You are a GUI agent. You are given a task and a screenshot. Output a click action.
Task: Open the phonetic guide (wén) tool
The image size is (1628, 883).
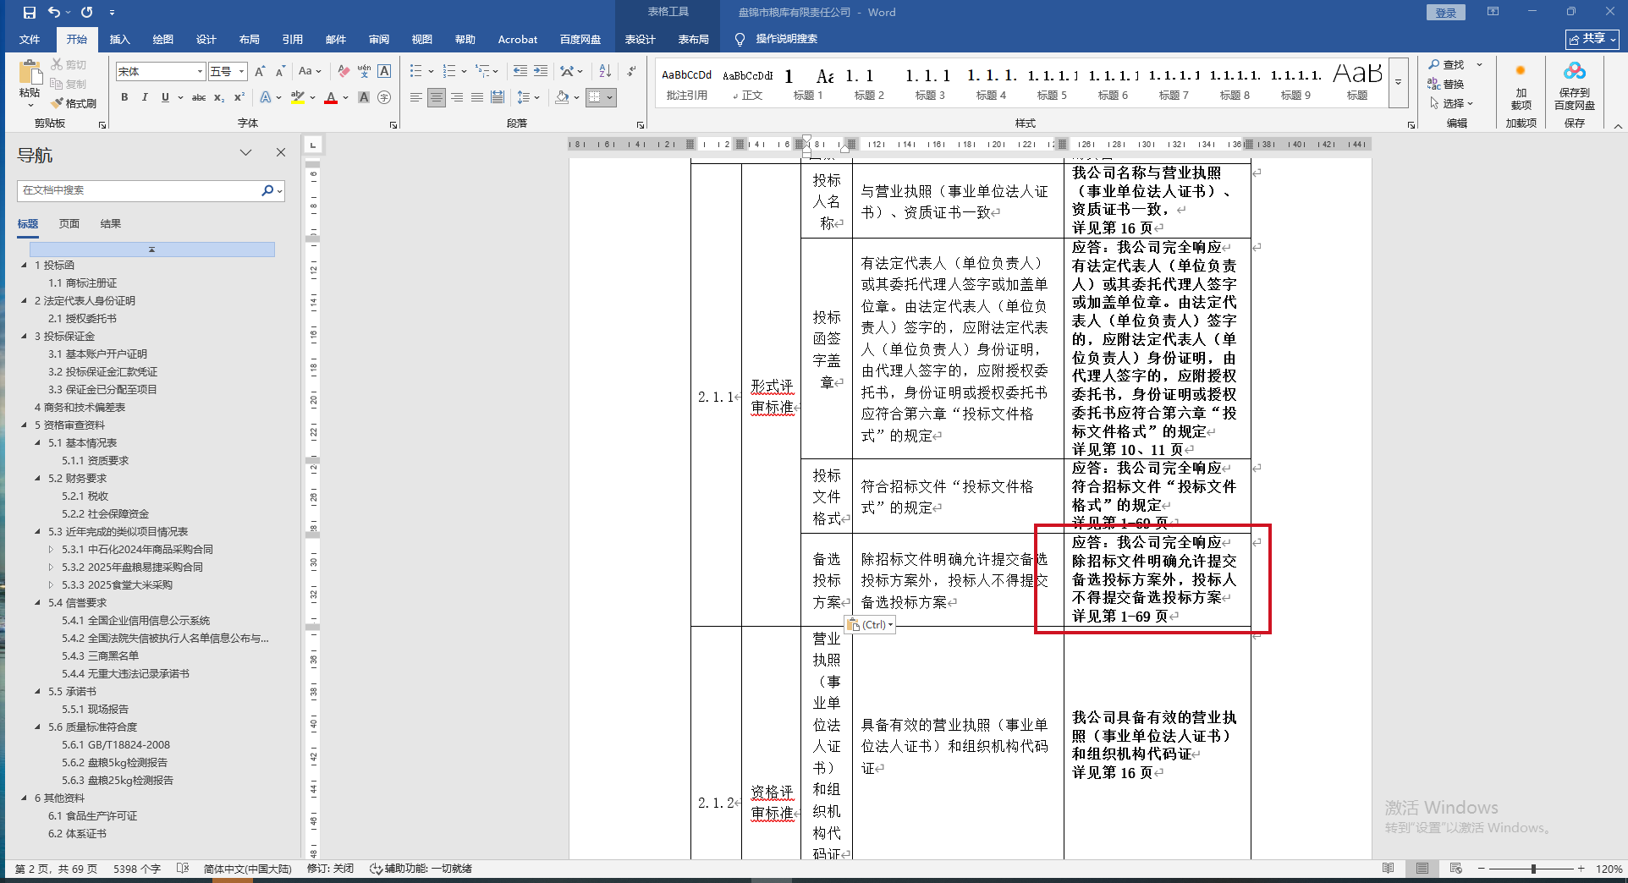click(364, 72)
